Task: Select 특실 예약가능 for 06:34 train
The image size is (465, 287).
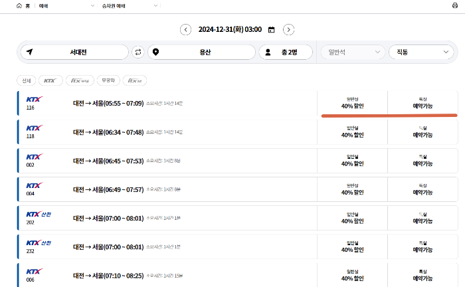Action: click(x=422, y=132)
